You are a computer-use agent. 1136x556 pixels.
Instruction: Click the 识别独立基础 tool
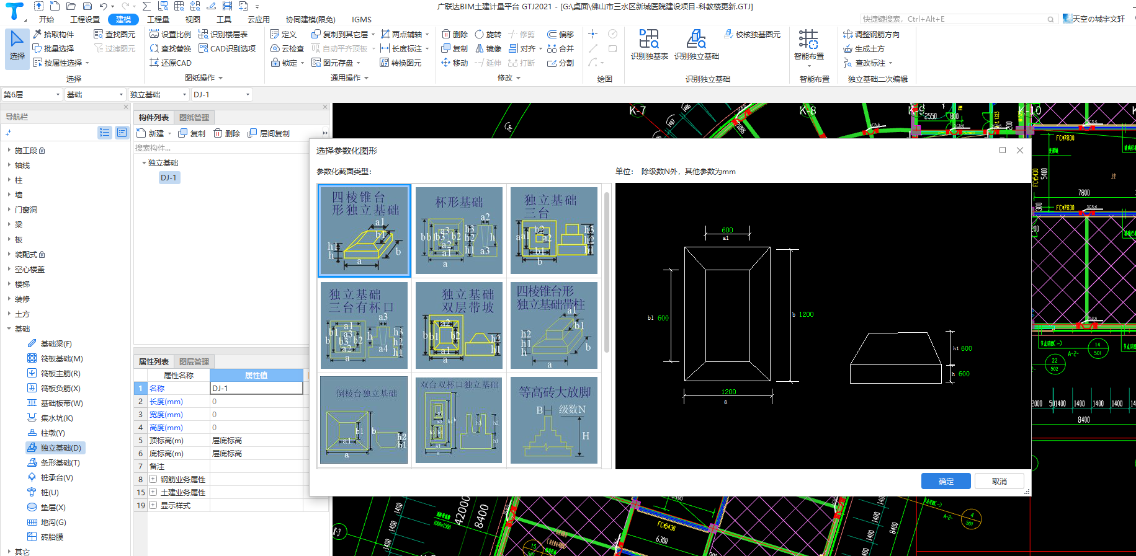point(697,45)
